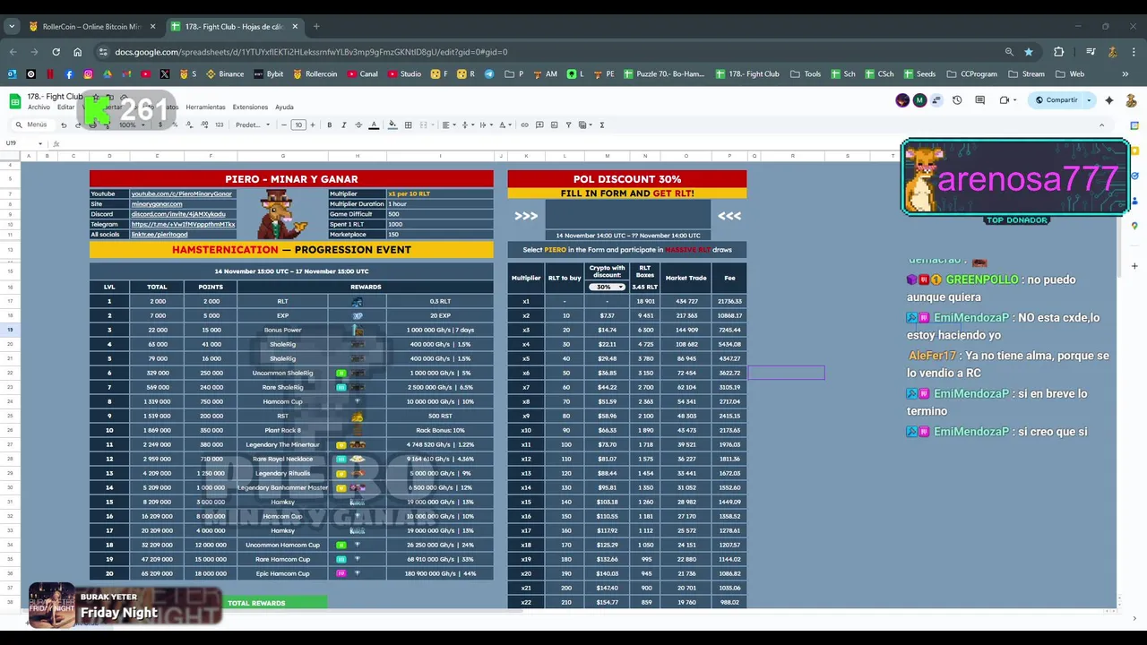Viewport: 1147px width, 645px height.
Task: Reload the page in Chrome
Action: click(56, 52)
